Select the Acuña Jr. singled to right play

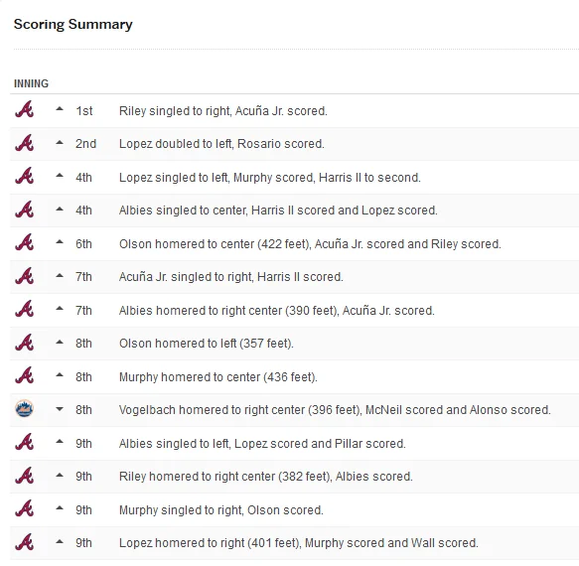(x=230, y=277)
